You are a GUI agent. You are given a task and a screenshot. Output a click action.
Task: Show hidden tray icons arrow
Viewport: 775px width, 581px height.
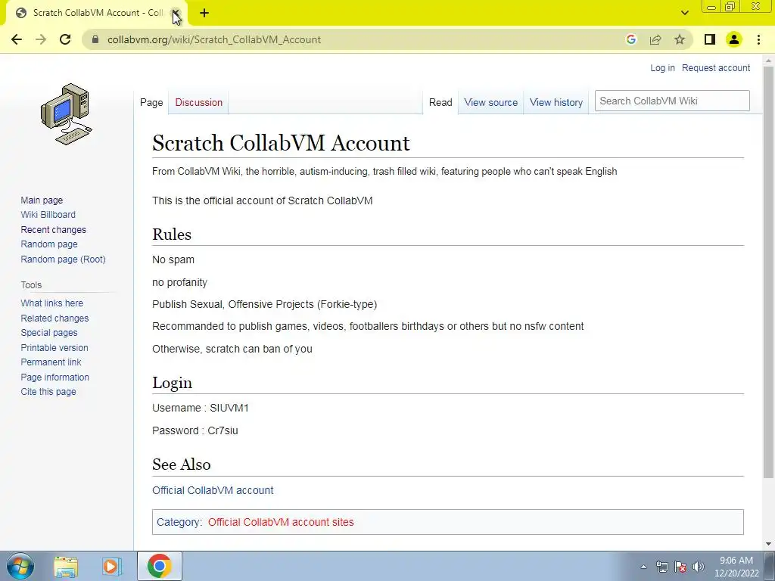[643, 567]
